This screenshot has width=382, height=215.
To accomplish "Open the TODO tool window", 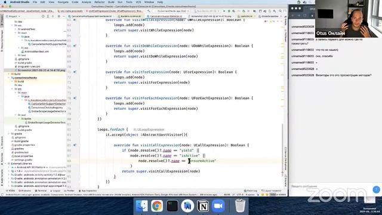I will click(x=10, y=191).
